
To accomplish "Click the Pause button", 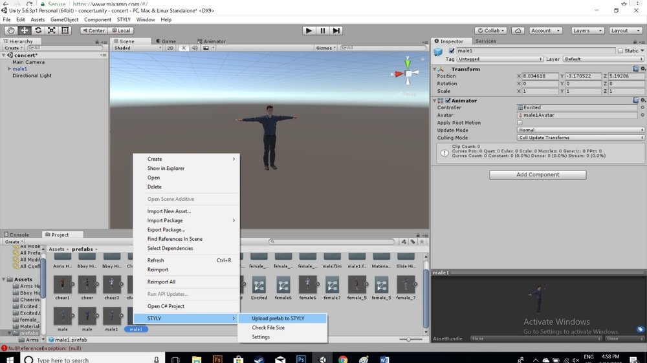I will pos(322,30).
